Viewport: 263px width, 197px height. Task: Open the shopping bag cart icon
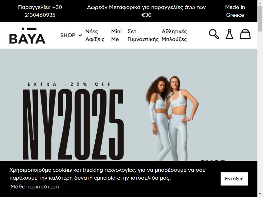click(x=245, y=34)
